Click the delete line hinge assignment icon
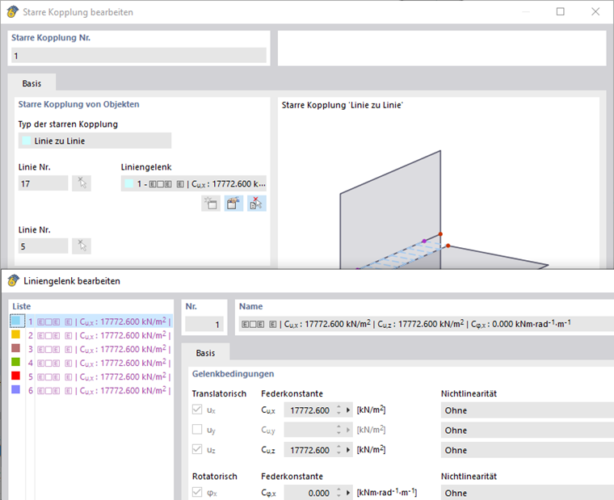Screen dimensions: 614x500 tap(256, 204)
